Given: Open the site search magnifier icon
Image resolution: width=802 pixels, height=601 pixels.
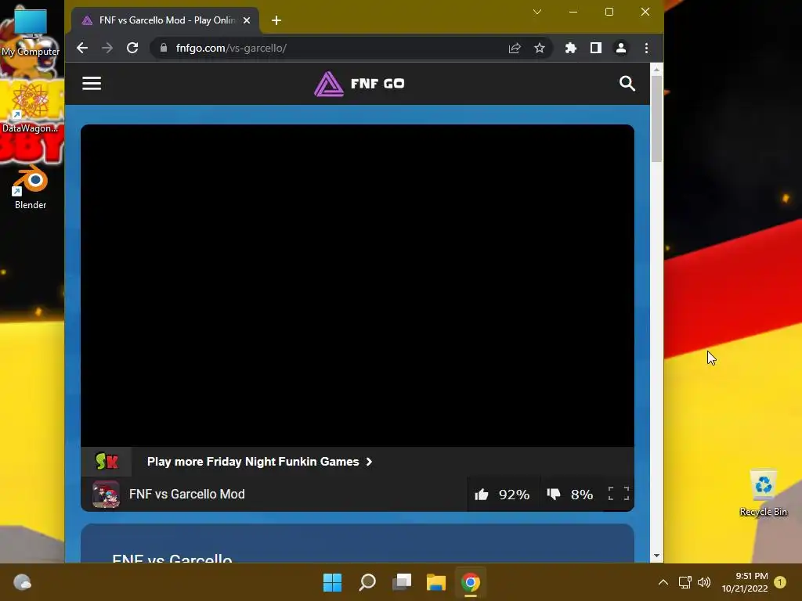Looking at the screenshot, I should (x=627, y=83).
